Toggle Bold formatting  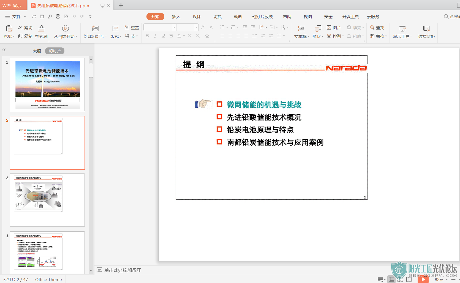147,36
